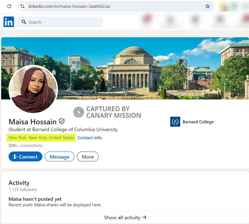Open Contact info
Image resolution: width=249 pixels, height=224 pixels.
(x=90, y=138)
